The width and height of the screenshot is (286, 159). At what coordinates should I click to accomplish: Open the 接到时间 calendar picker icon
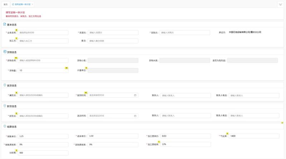(135, 95)
